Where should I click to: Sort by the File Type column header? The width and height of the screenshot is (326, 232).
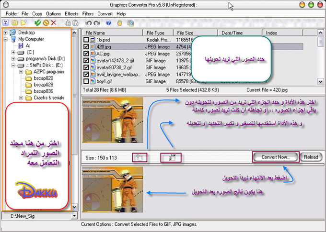[x=158, y=33]
